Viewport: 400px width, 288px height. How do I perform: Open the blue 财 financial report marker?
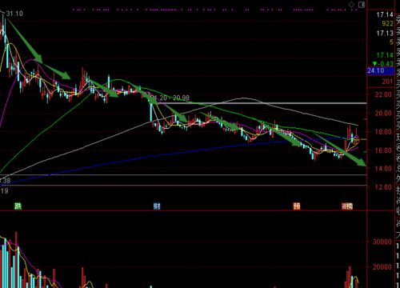[157, 206]
